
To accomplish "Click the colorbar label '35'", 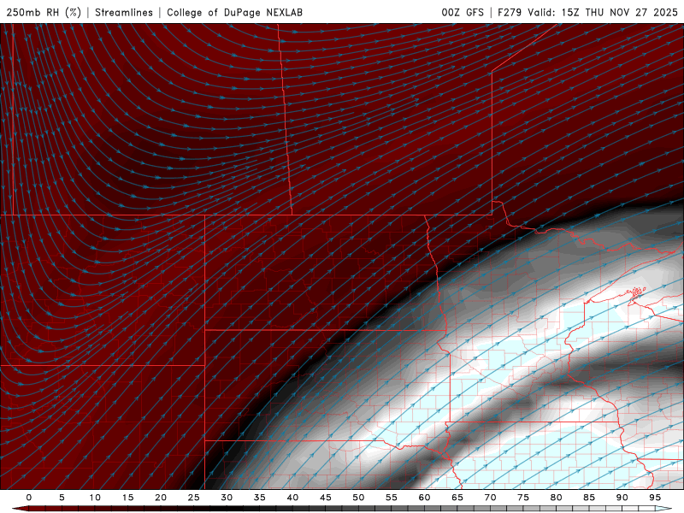I will click(x=260, y=498).
